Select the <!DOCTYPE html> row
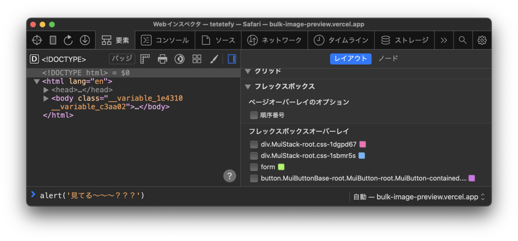The image size is (518, 241). 133,73
